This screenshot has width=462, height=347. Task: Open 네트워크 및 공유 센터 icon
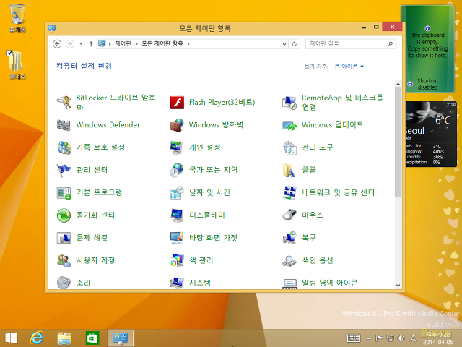[289, 193]
